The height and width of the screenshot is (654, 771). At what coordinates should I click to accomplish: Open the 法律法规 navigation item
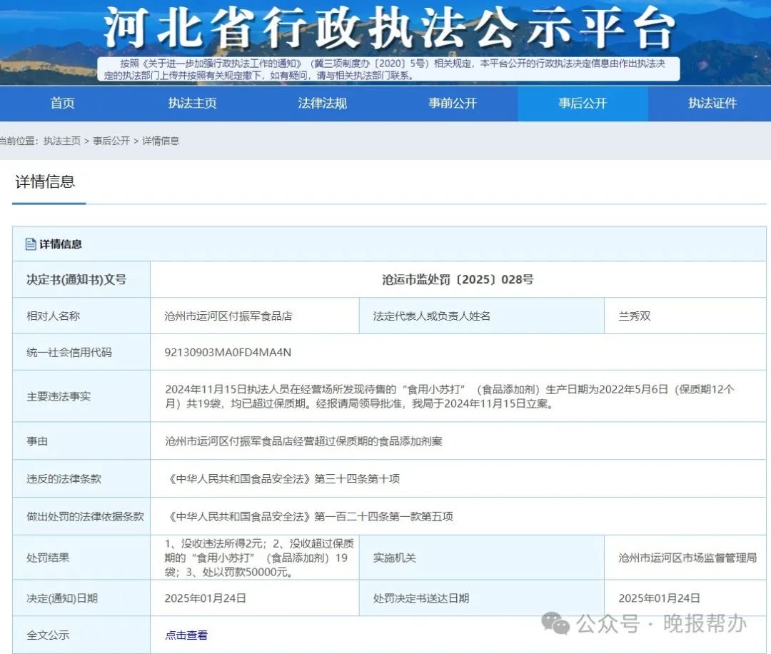pos(322,104)
